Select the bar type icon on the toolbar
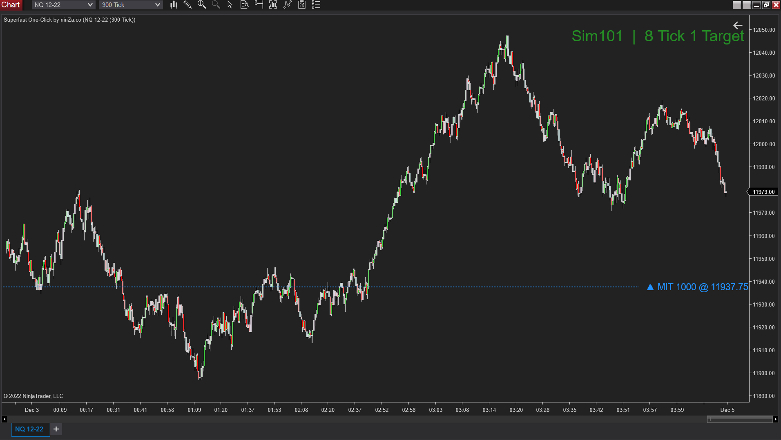This screenshot has height=440, width=781. (174, 4)
